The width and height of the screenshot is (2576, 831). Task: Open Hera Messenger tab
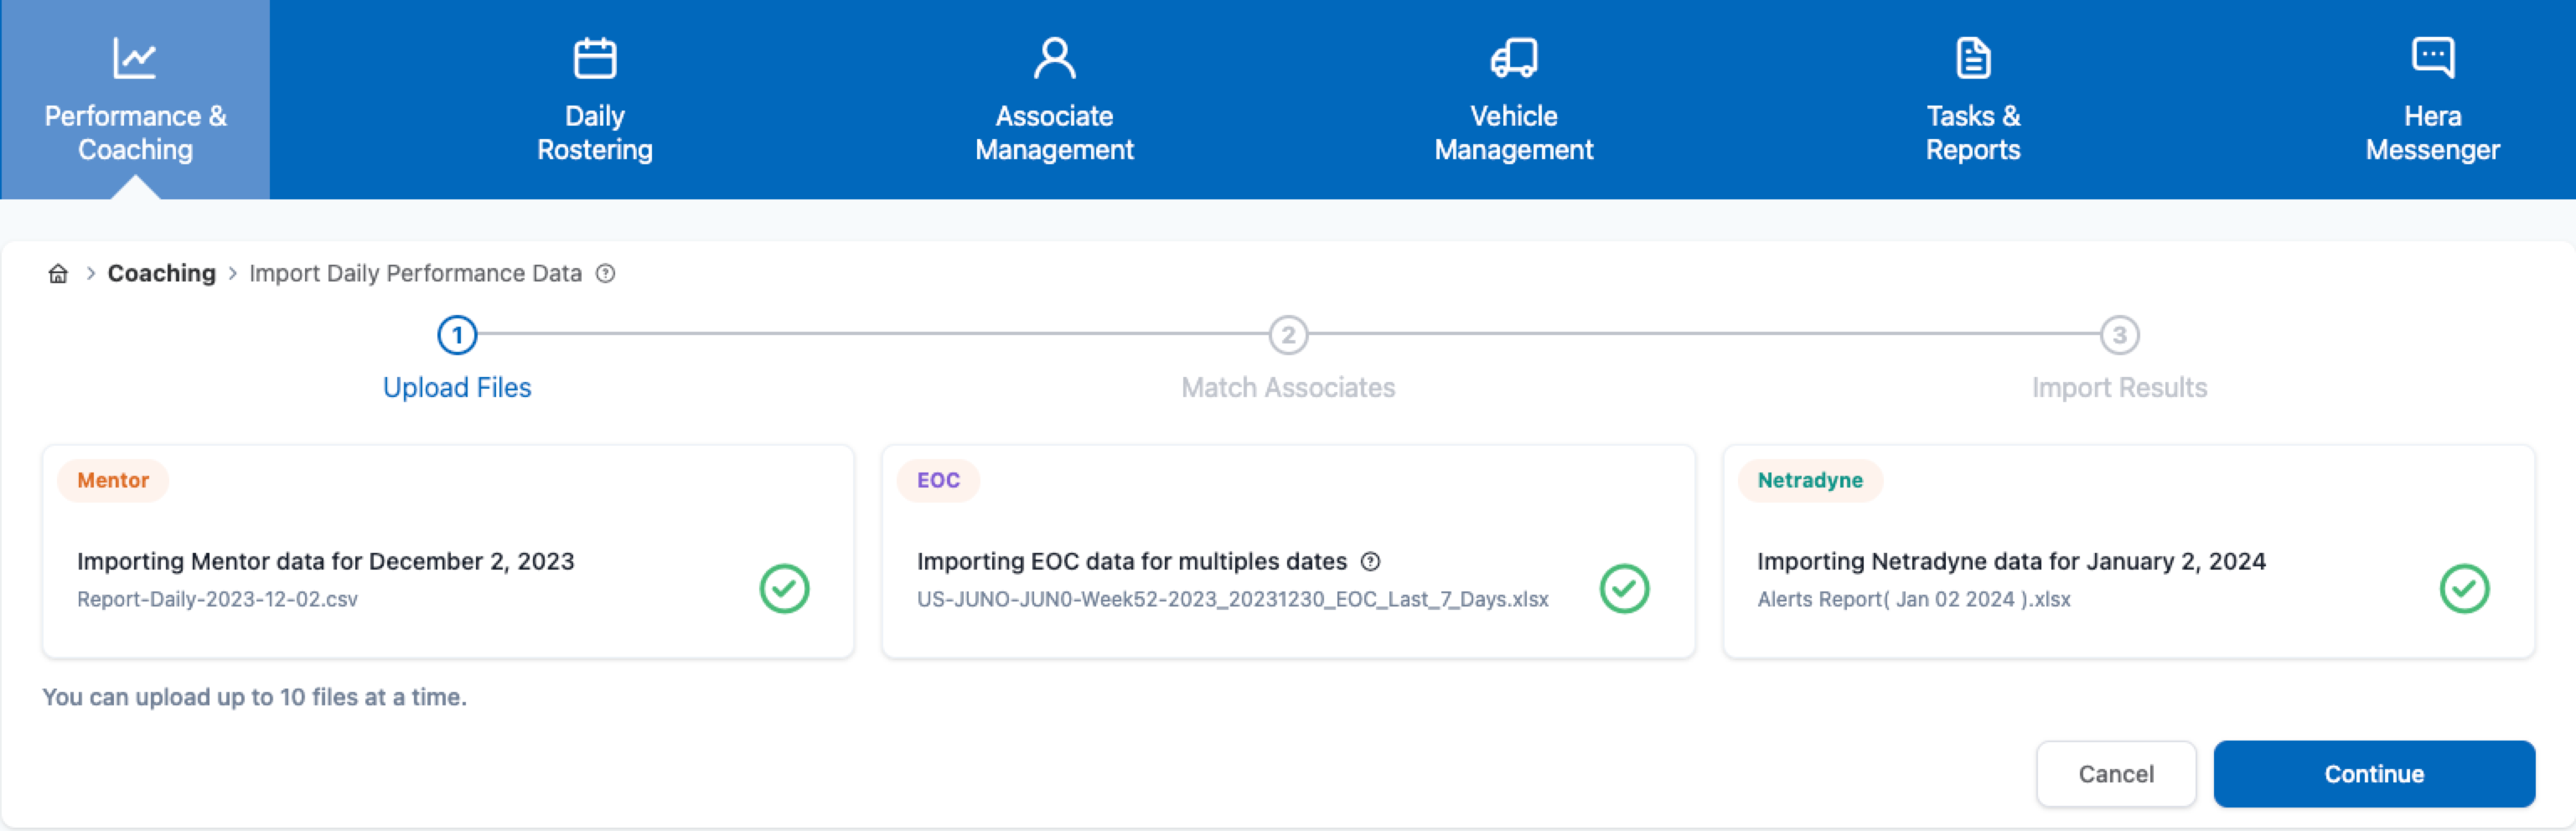coord(2432,100)
